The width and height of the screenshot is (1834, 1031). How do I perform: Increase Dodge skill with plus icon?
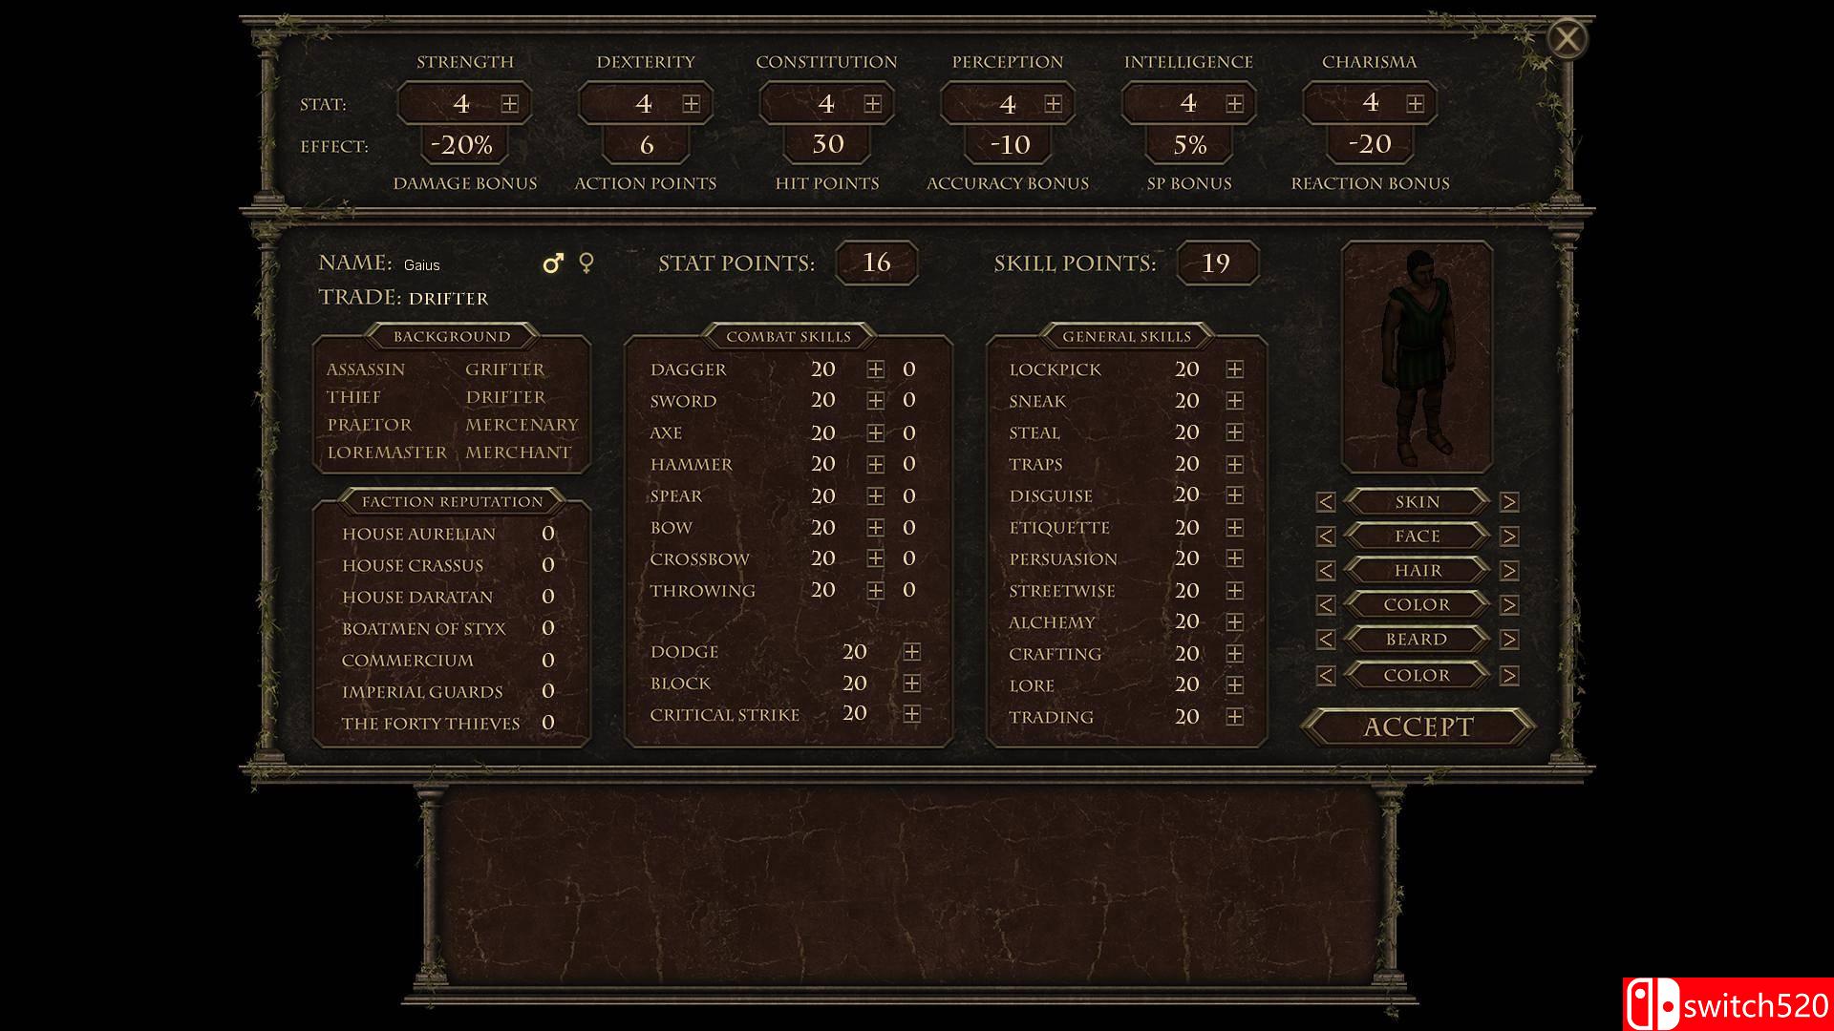(x=911, y=652)
